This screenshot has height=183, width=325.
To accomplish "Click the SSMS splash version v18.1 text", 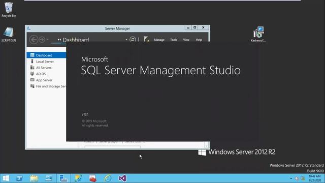I will [x=85, y=114].
